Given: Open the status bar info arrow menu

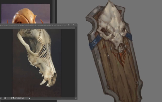Looking at the screenshot, I should point(30,98).
